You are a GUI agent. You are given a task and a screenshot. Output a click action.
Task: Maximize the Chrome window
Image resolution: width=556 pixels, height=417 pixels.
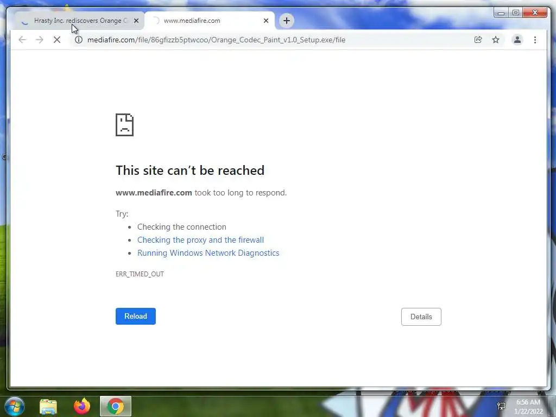point(516,13)
